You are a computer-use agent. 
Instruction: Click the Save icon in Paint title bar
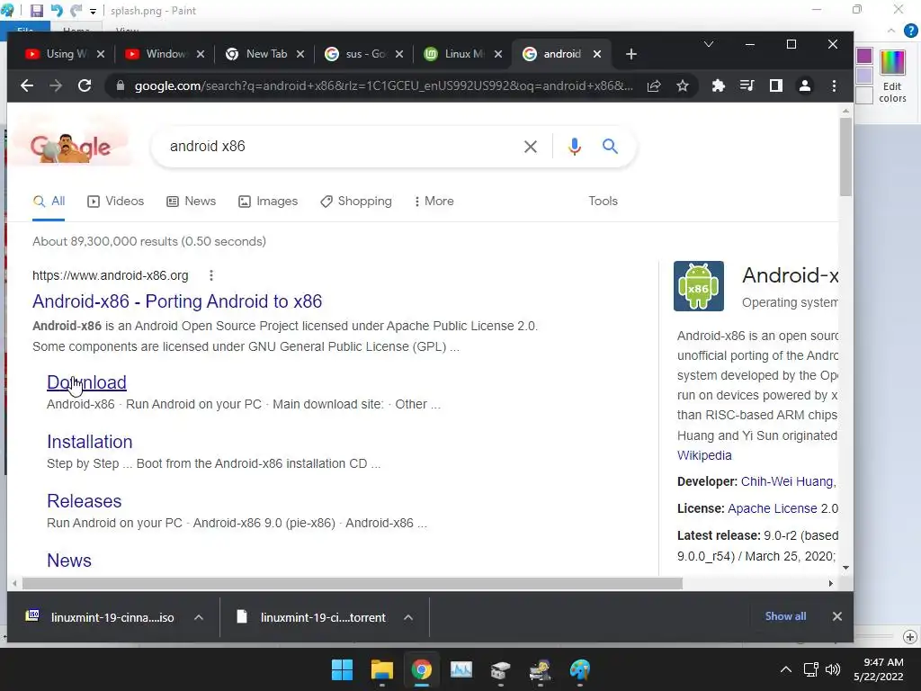point(36,11)
